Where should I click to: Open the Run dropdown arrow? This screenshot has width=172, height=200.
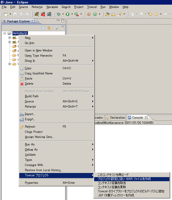coord(72,14)
